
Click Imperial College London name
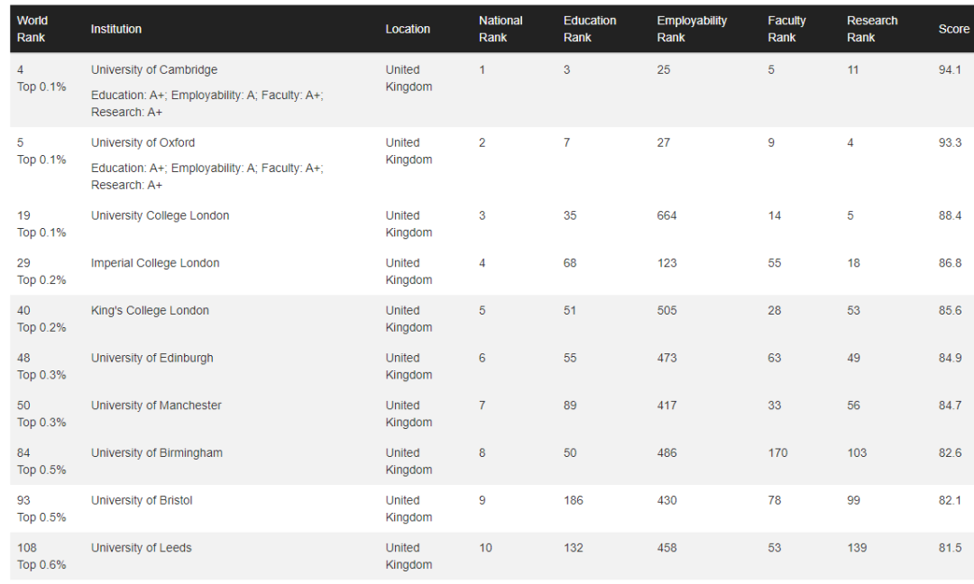(155, 262)
